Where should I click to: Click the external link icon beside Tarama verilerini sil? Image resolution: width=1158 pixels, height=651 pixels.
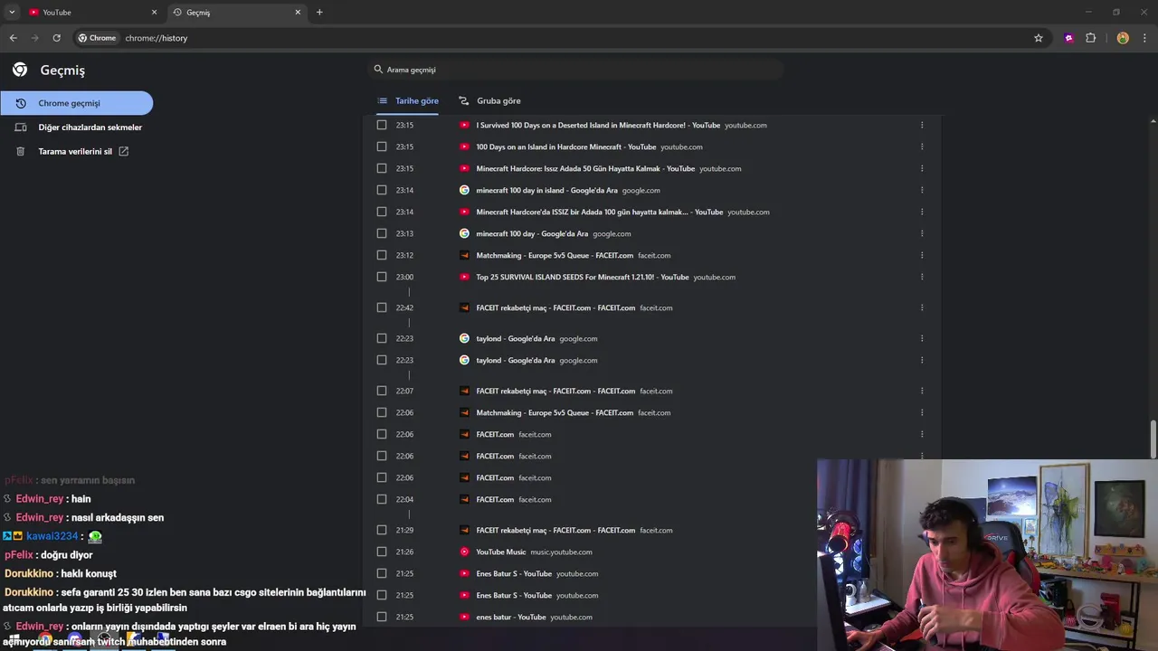coord(124,151)
